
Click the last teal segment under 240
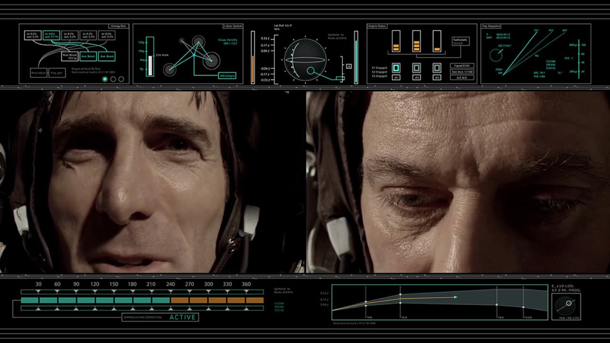[x=161, y=300]
